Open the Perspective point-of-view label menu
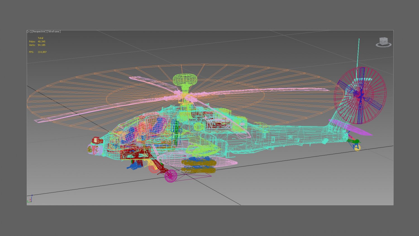 coord(39,31)
